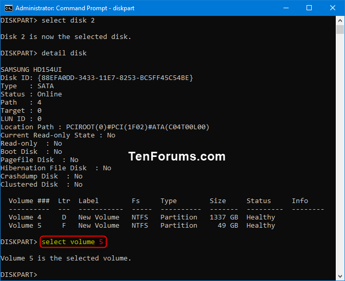Click the scrollbar up arrow
Viewport: 345px width, 281px height.
340,21
